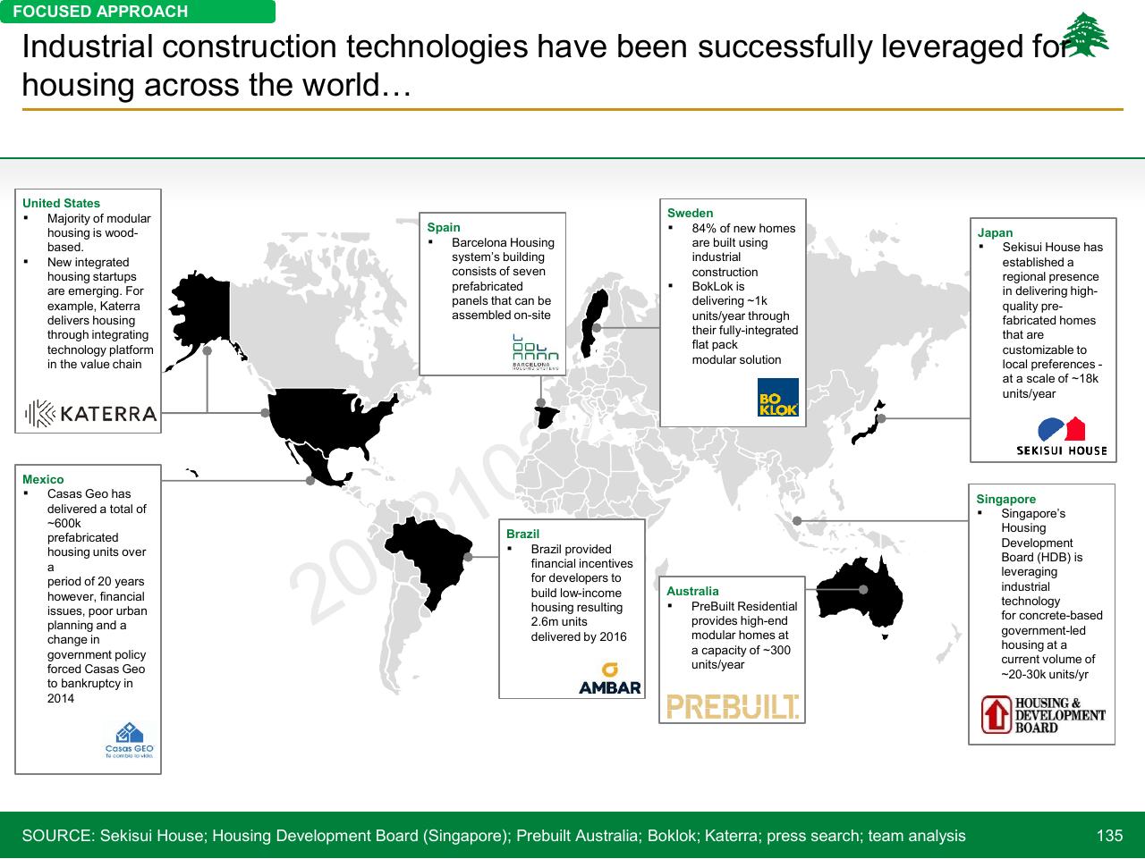Click the FOCUSED APPROACH green label
1145x859 pixels.
click(138, 12)
